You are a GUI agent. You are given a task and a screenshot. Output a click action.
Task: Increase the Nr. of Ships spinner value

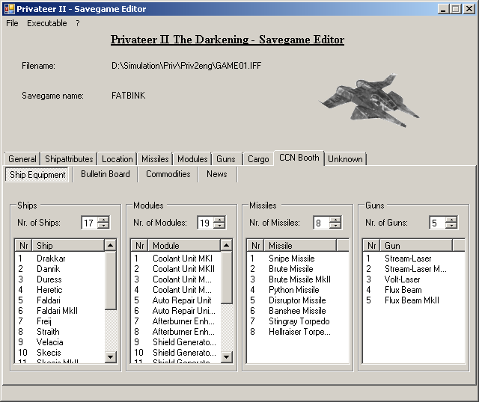[103, 219]
